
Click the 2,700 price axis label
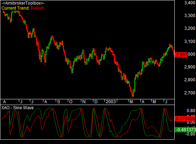[190, 93]
